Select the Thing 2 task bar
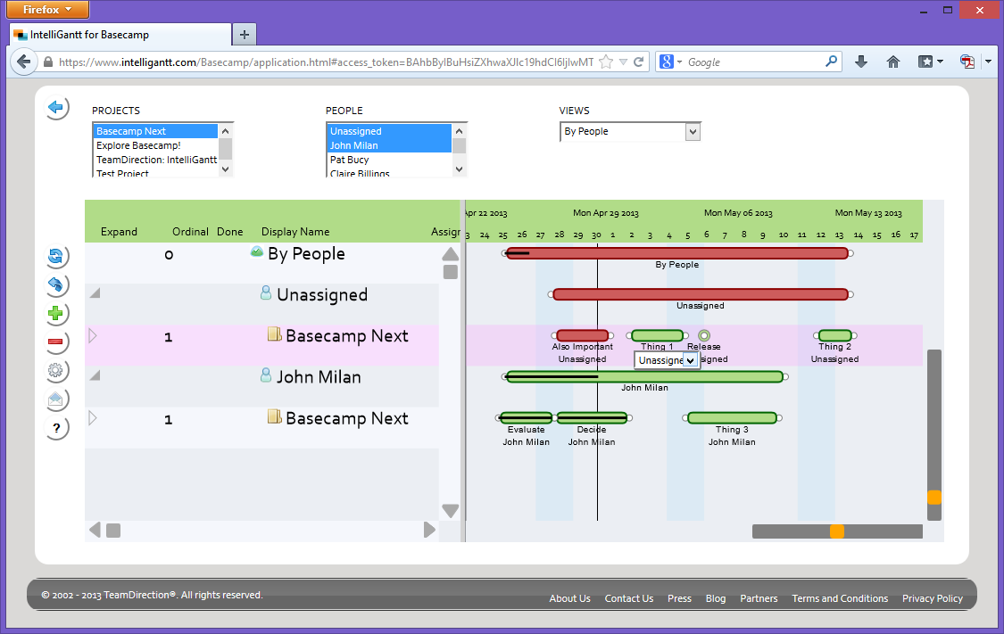Image resolution: width=1004 pixels, height=634 pixels. pyautogui.click(x=835, y=335)
